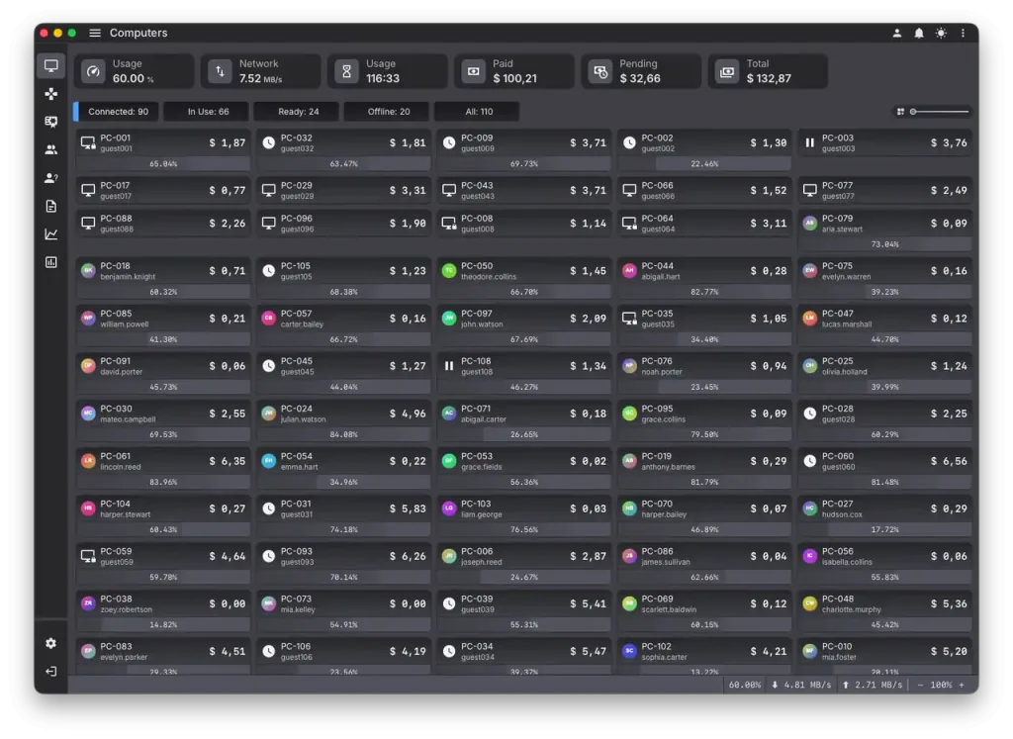Open the gamepad section in sidebar
Viewport: 1013px width, 739px height.
click(51, 94)
